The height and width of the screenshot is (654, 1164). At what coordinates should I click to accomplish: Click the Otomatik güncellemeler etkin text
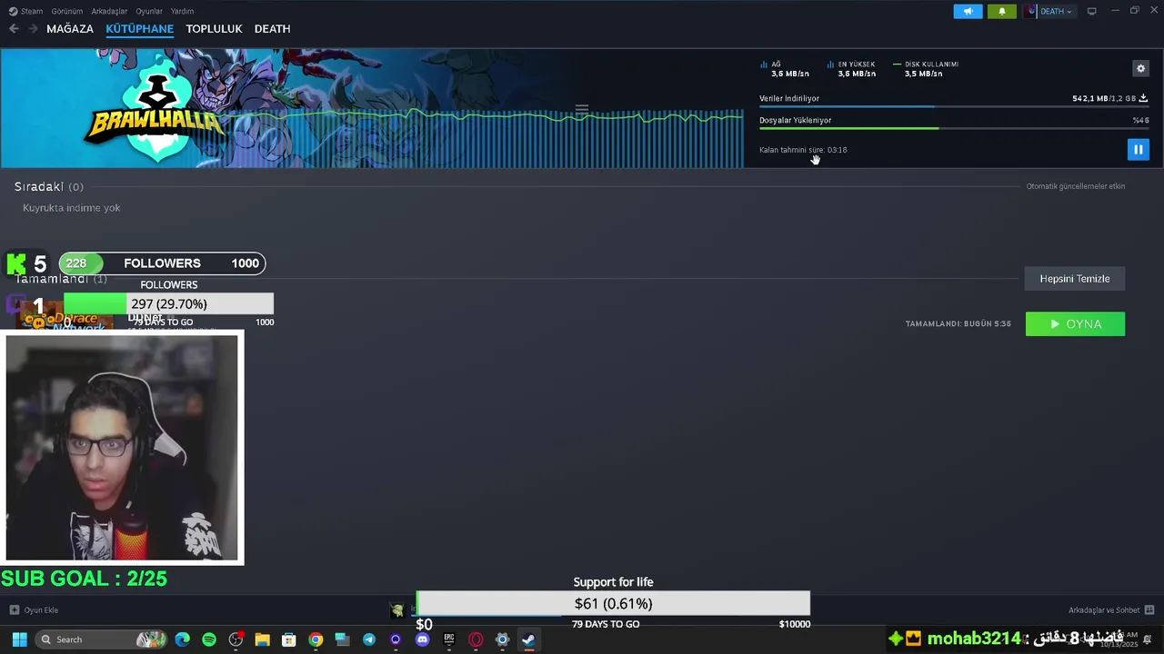pyautogui.click(x=1076, y=186)
